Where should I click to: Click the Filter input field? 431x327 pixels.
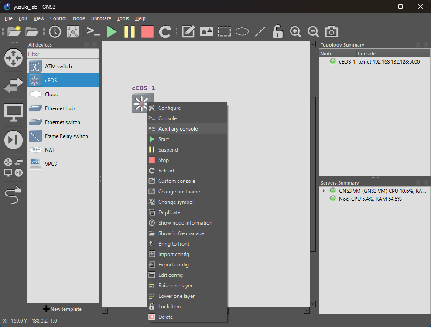(x=63, y=54)
